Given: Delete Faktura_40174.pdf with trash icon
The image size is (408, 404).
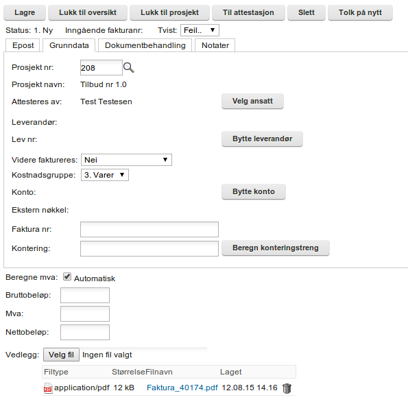Looking at the screenshot, I should pyautogui.click(x=287, y=388).
